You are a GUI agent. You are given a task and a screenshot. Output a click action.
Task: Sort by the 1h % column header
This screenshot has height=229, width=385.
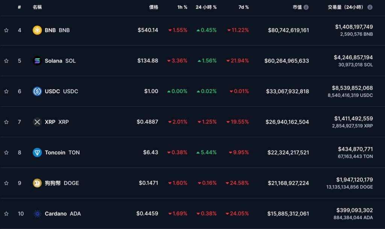click(x=182, y=7)
